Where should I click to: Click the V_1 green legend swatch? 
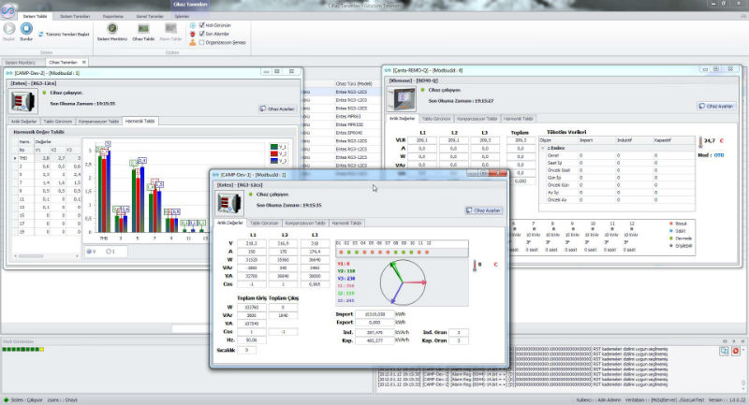(x=273, y=147)
